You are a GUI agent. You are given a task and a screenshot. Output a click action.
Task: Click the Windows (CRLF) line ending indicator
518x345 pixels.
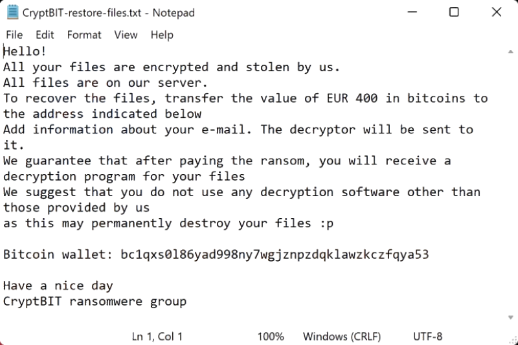coord(342,337)
